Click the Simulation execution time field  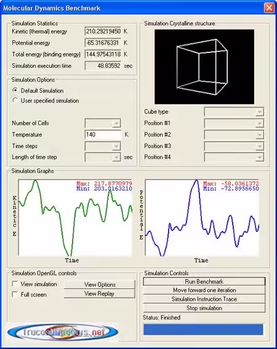tap(103, 66)
